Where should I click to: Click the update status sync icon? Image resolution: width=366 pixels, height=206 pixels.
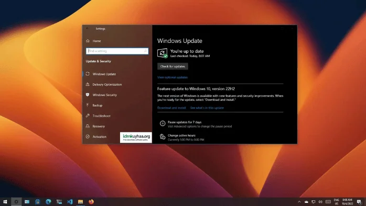(162, 53)
